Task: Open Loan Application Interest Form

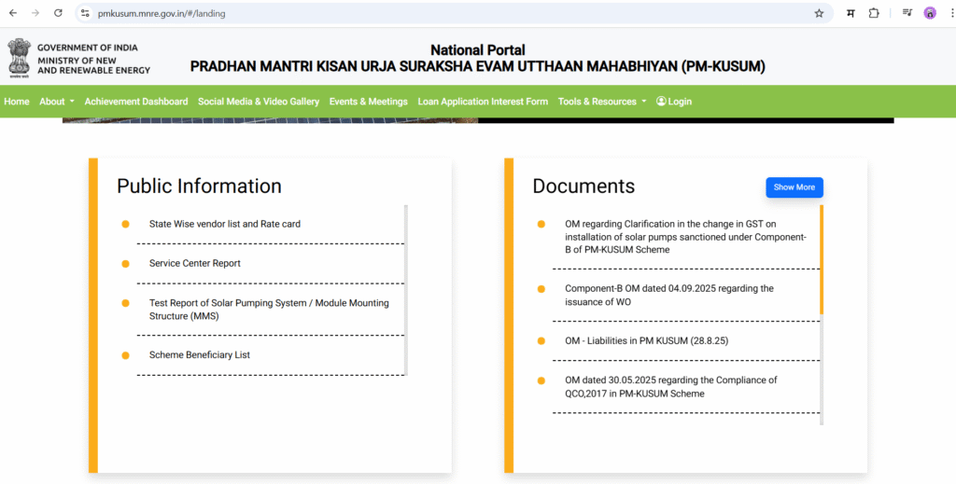Action: click(x=483, y=102)
